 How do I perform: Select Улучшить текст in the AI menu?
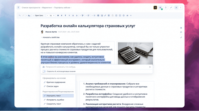coord(58,96)
